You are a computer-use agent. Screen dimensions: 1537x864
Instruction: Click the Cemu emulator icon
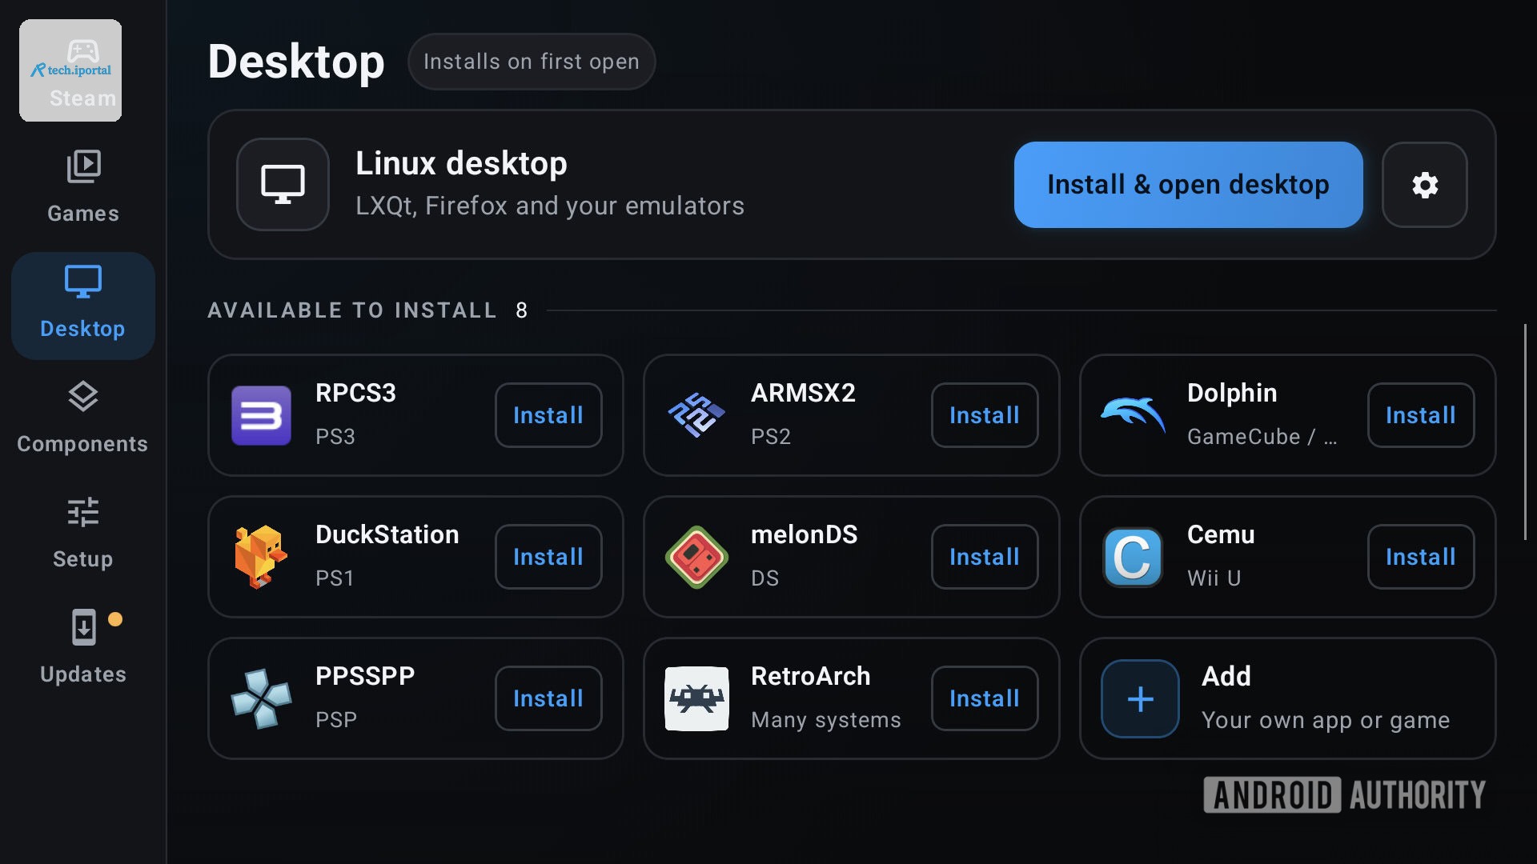[1133, 557]
